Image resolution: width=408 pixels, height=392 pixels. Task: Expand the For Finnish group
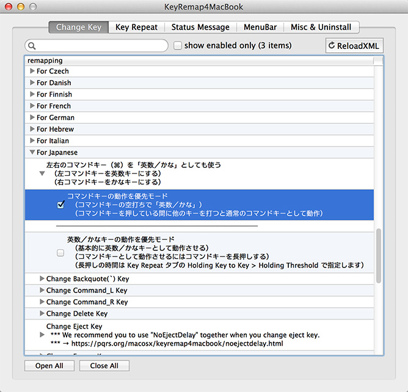32,94
